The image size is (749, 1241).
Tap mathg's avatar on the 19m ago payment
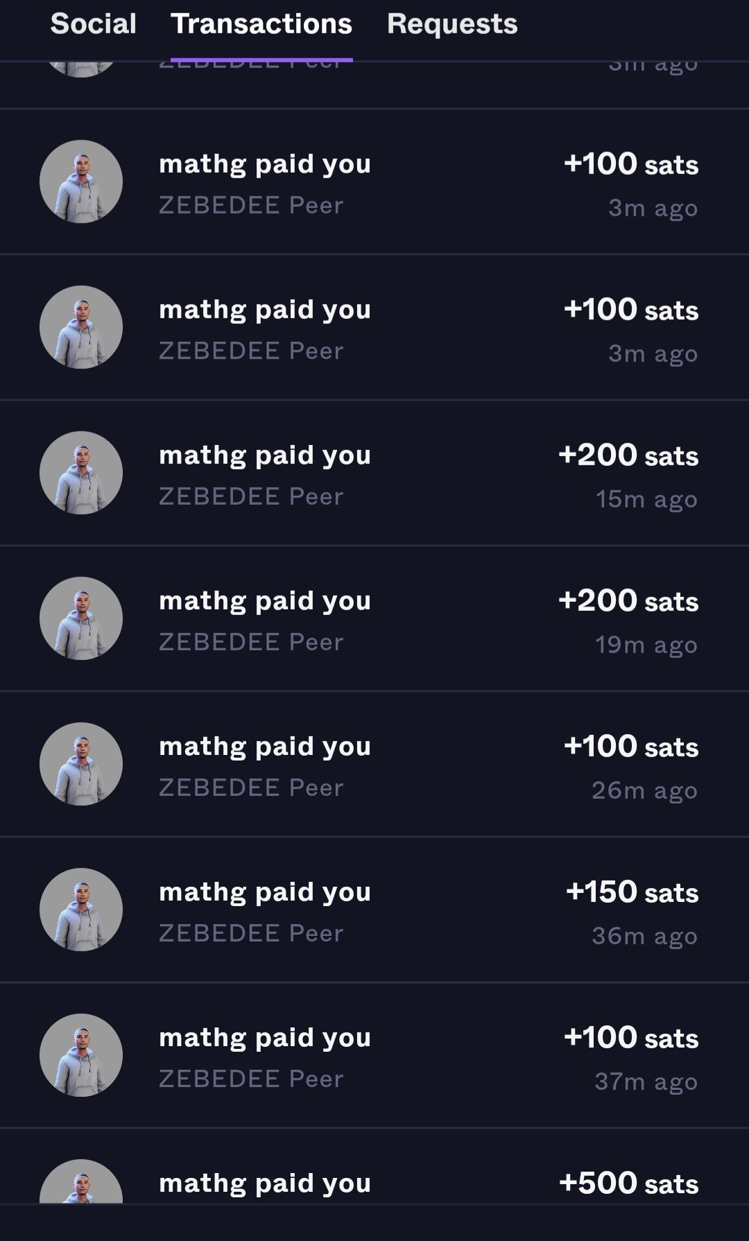pos(81,618)
